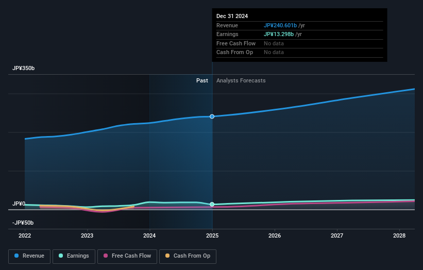Toggle the Free Cash Flow legend series
Screen dimensions: 423x270
pyautogui.click(x=127, y=256)
